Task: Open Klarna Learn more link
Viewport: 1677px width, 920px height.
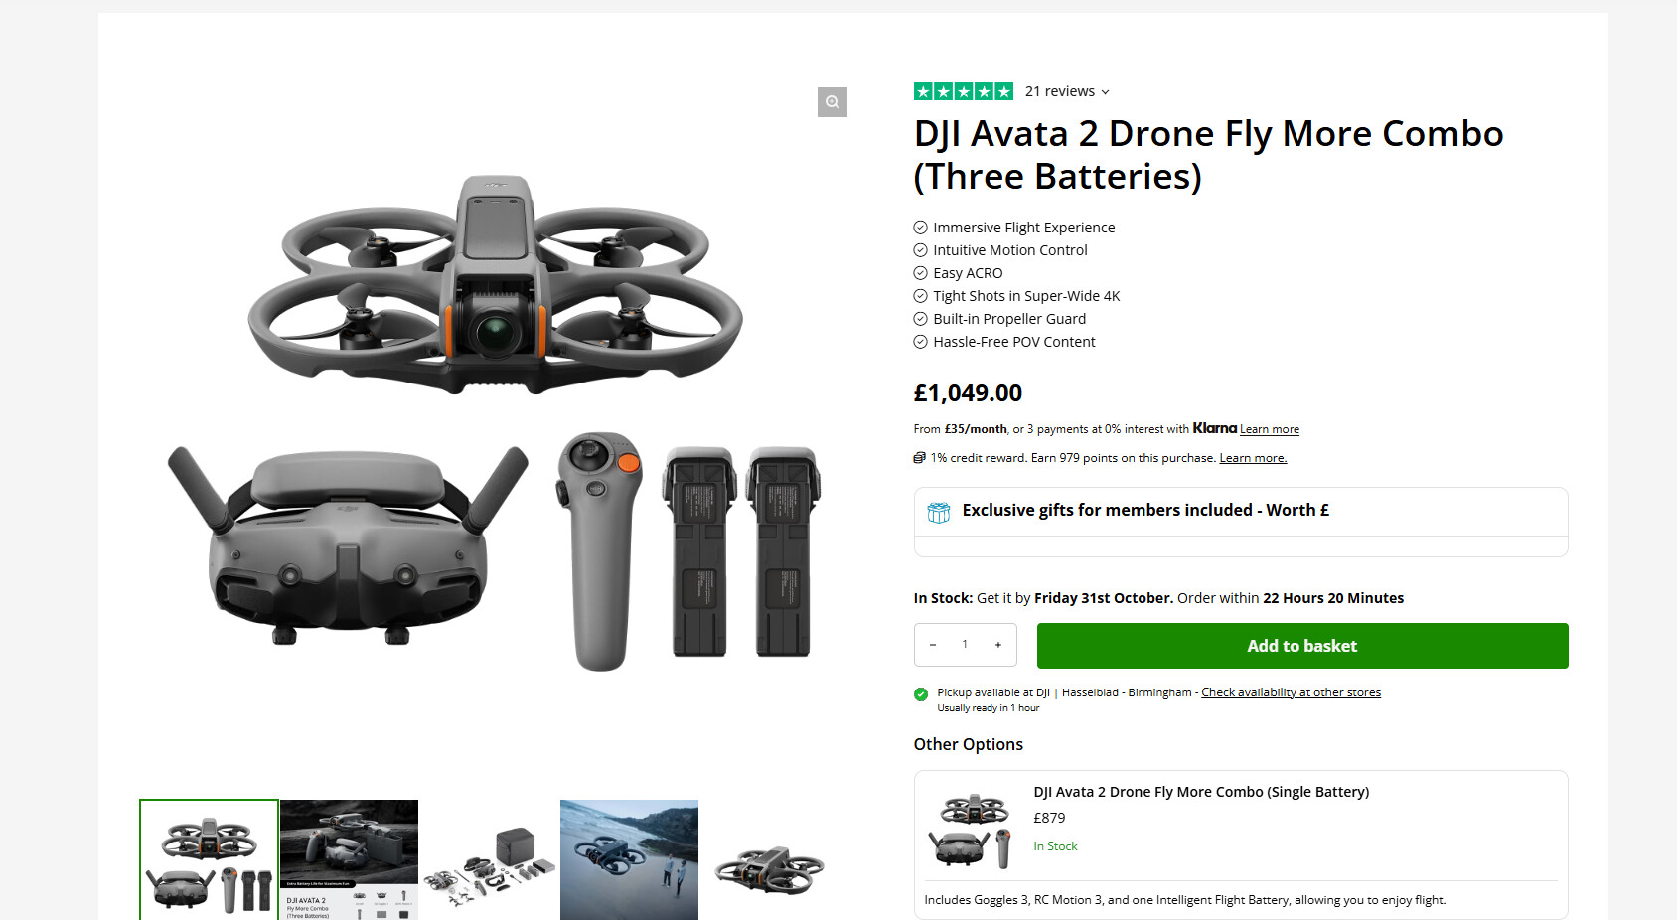Action: point(1269,429)
